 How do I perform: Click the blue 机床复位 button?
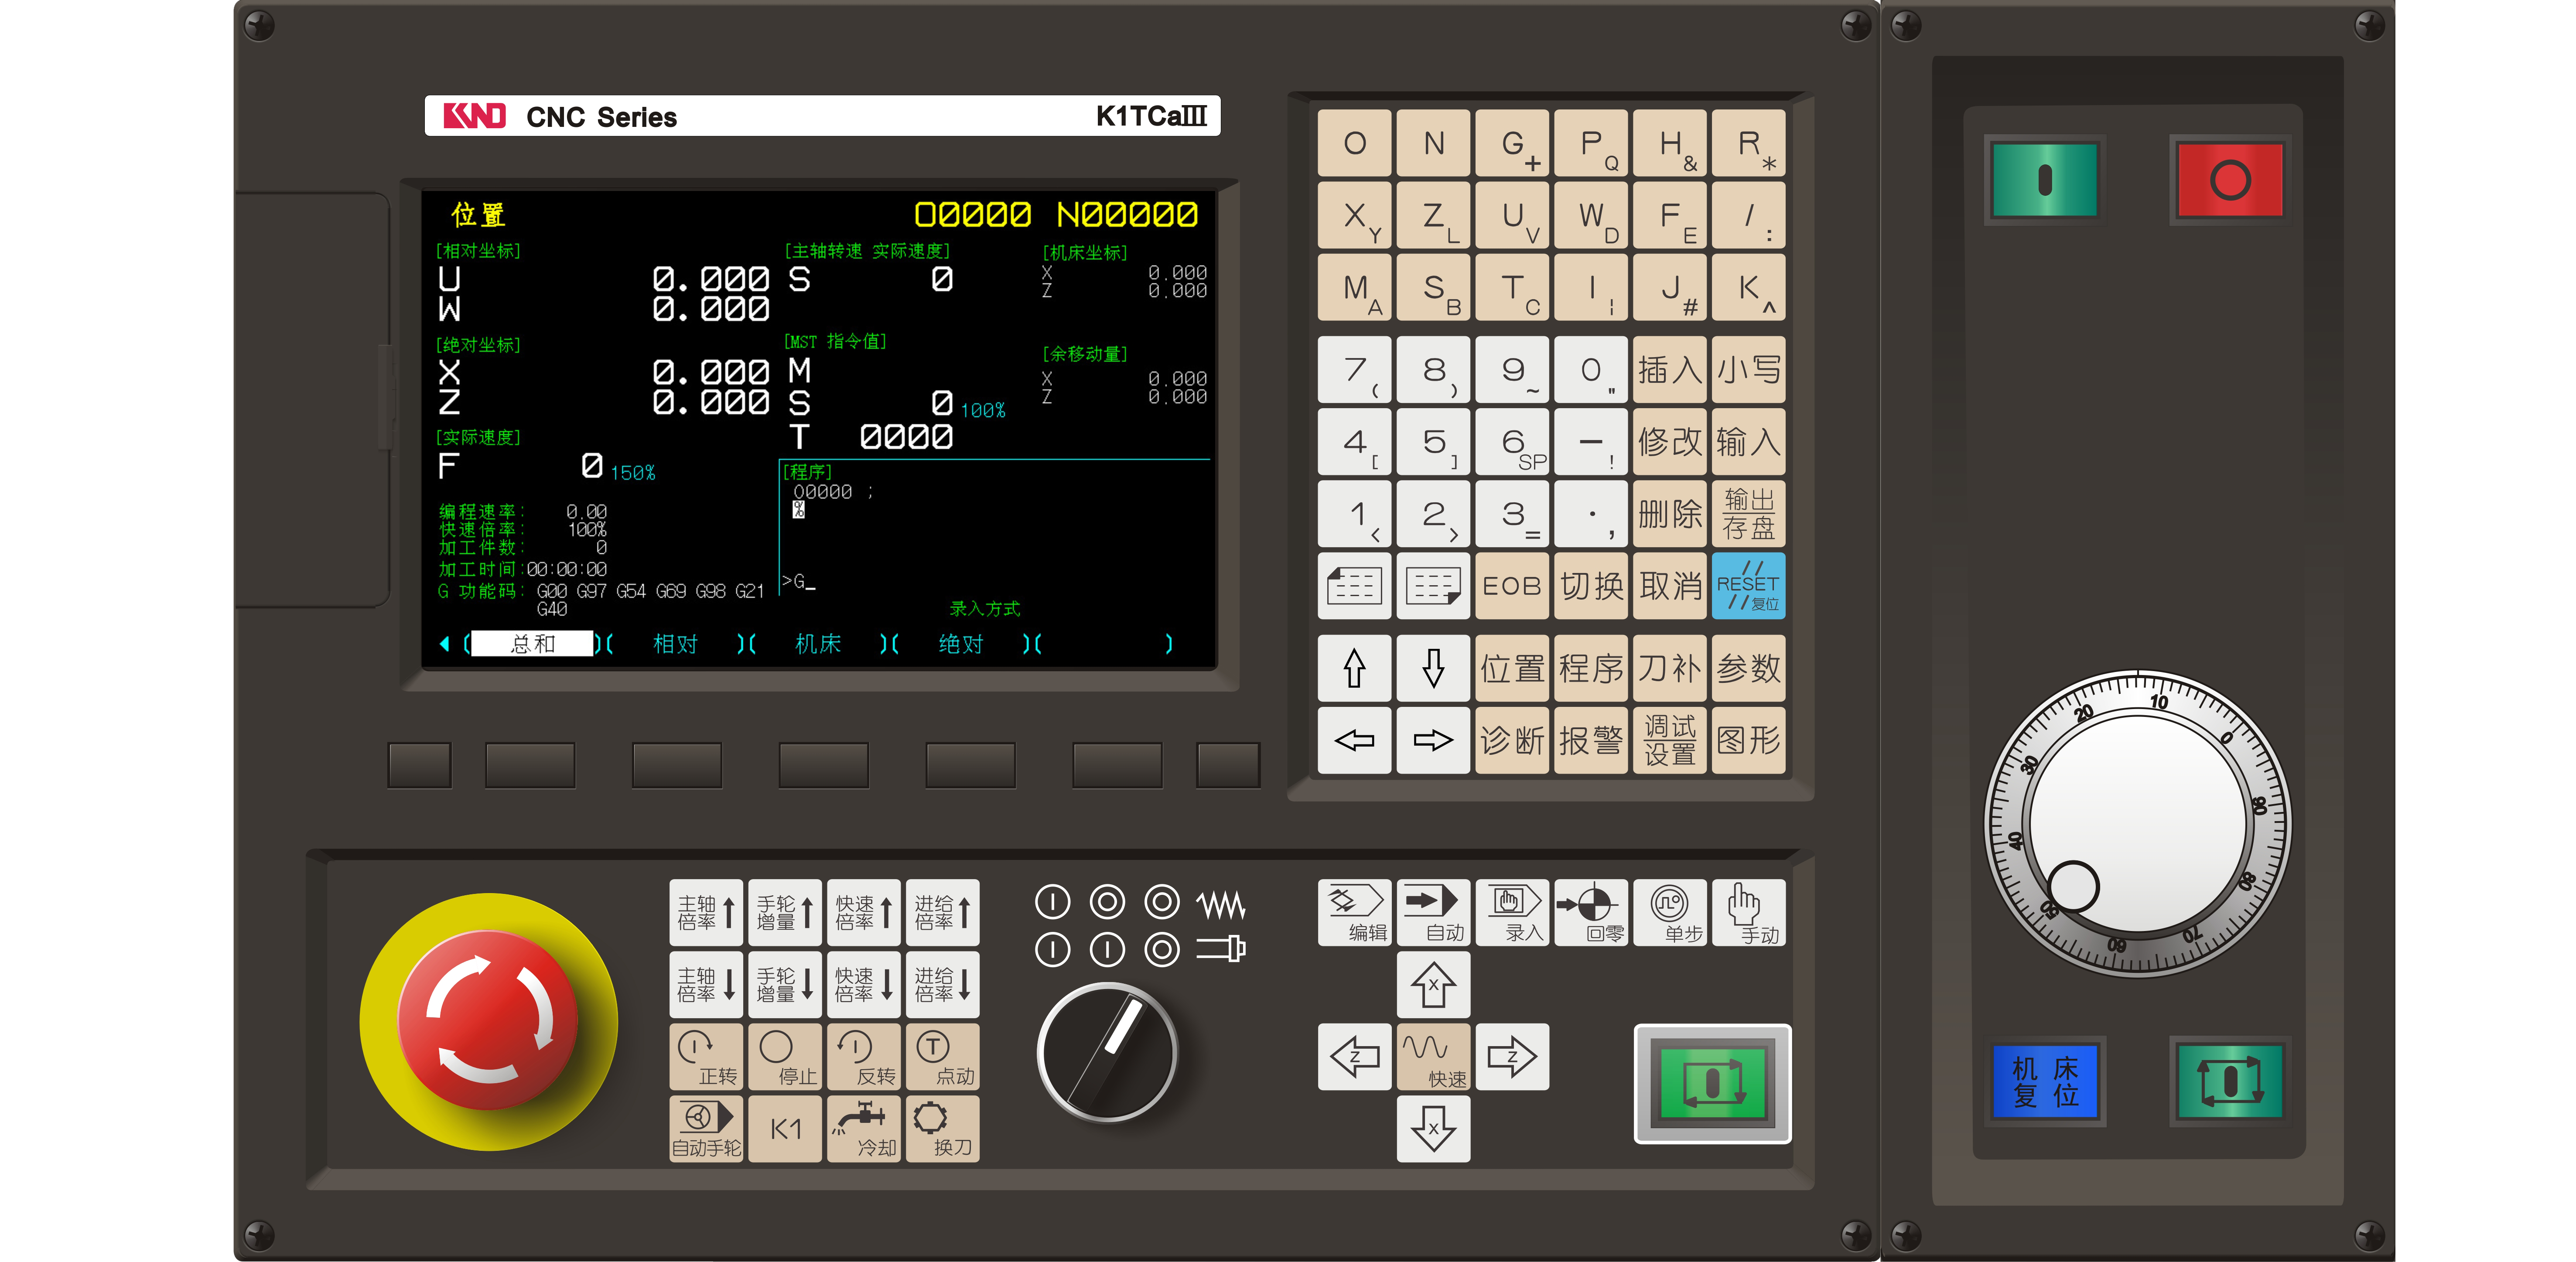coord(2045,1081)
